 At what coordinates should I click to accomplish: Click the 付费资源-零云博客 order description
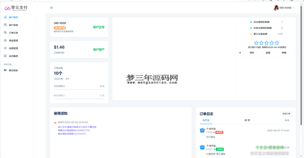216,154
